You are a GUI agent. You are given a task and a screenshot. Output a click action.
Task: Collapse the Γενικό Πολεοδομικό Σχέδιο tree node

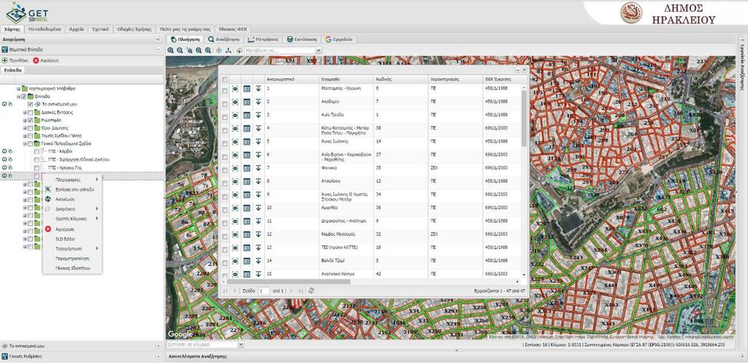pos(24,143)
